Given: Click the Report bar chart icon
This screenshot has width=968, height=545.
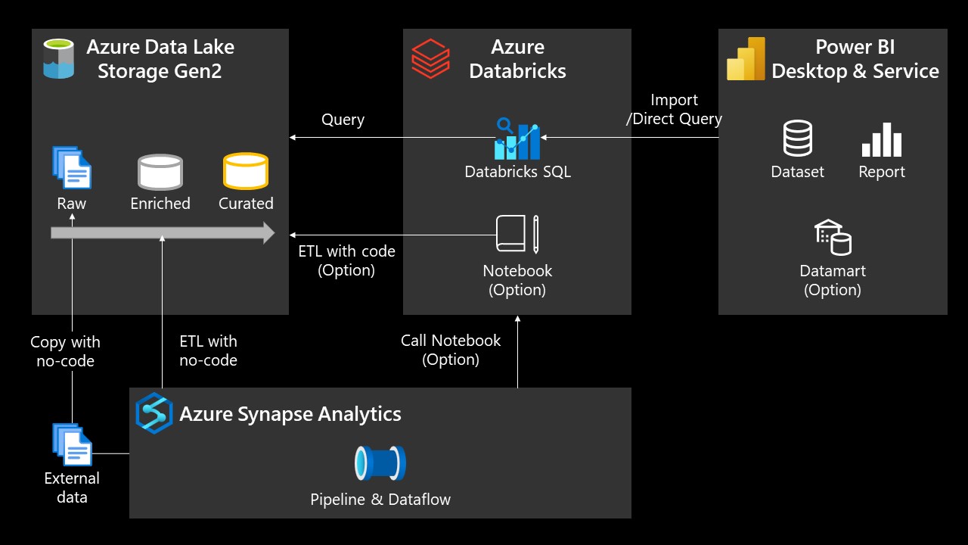Looking at the screenshot, I should point(882,140).
